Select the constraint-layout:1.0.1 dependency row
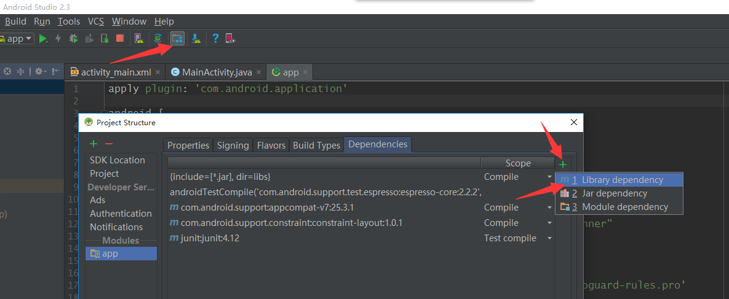Viewport: 729px width, 299px height. (361, 223)
